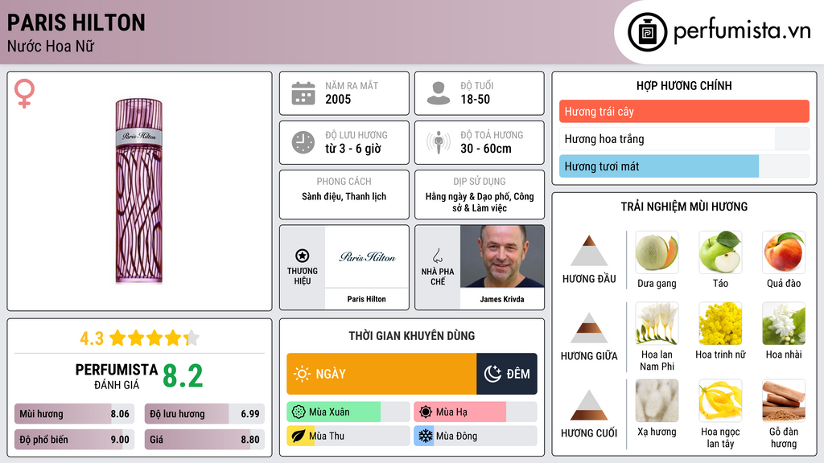The height and width of the screenshot is (463, 824).
Task: Click the Hương cuối pyramid icon
Action: pyautogui.click(x=589, y=405)
